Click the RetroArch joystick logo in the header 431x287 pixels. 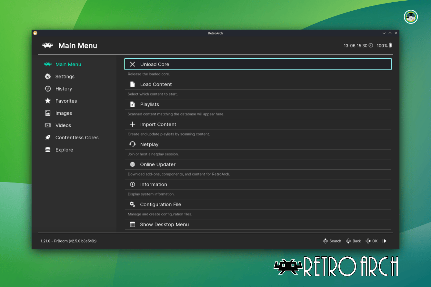coord(47,45)
